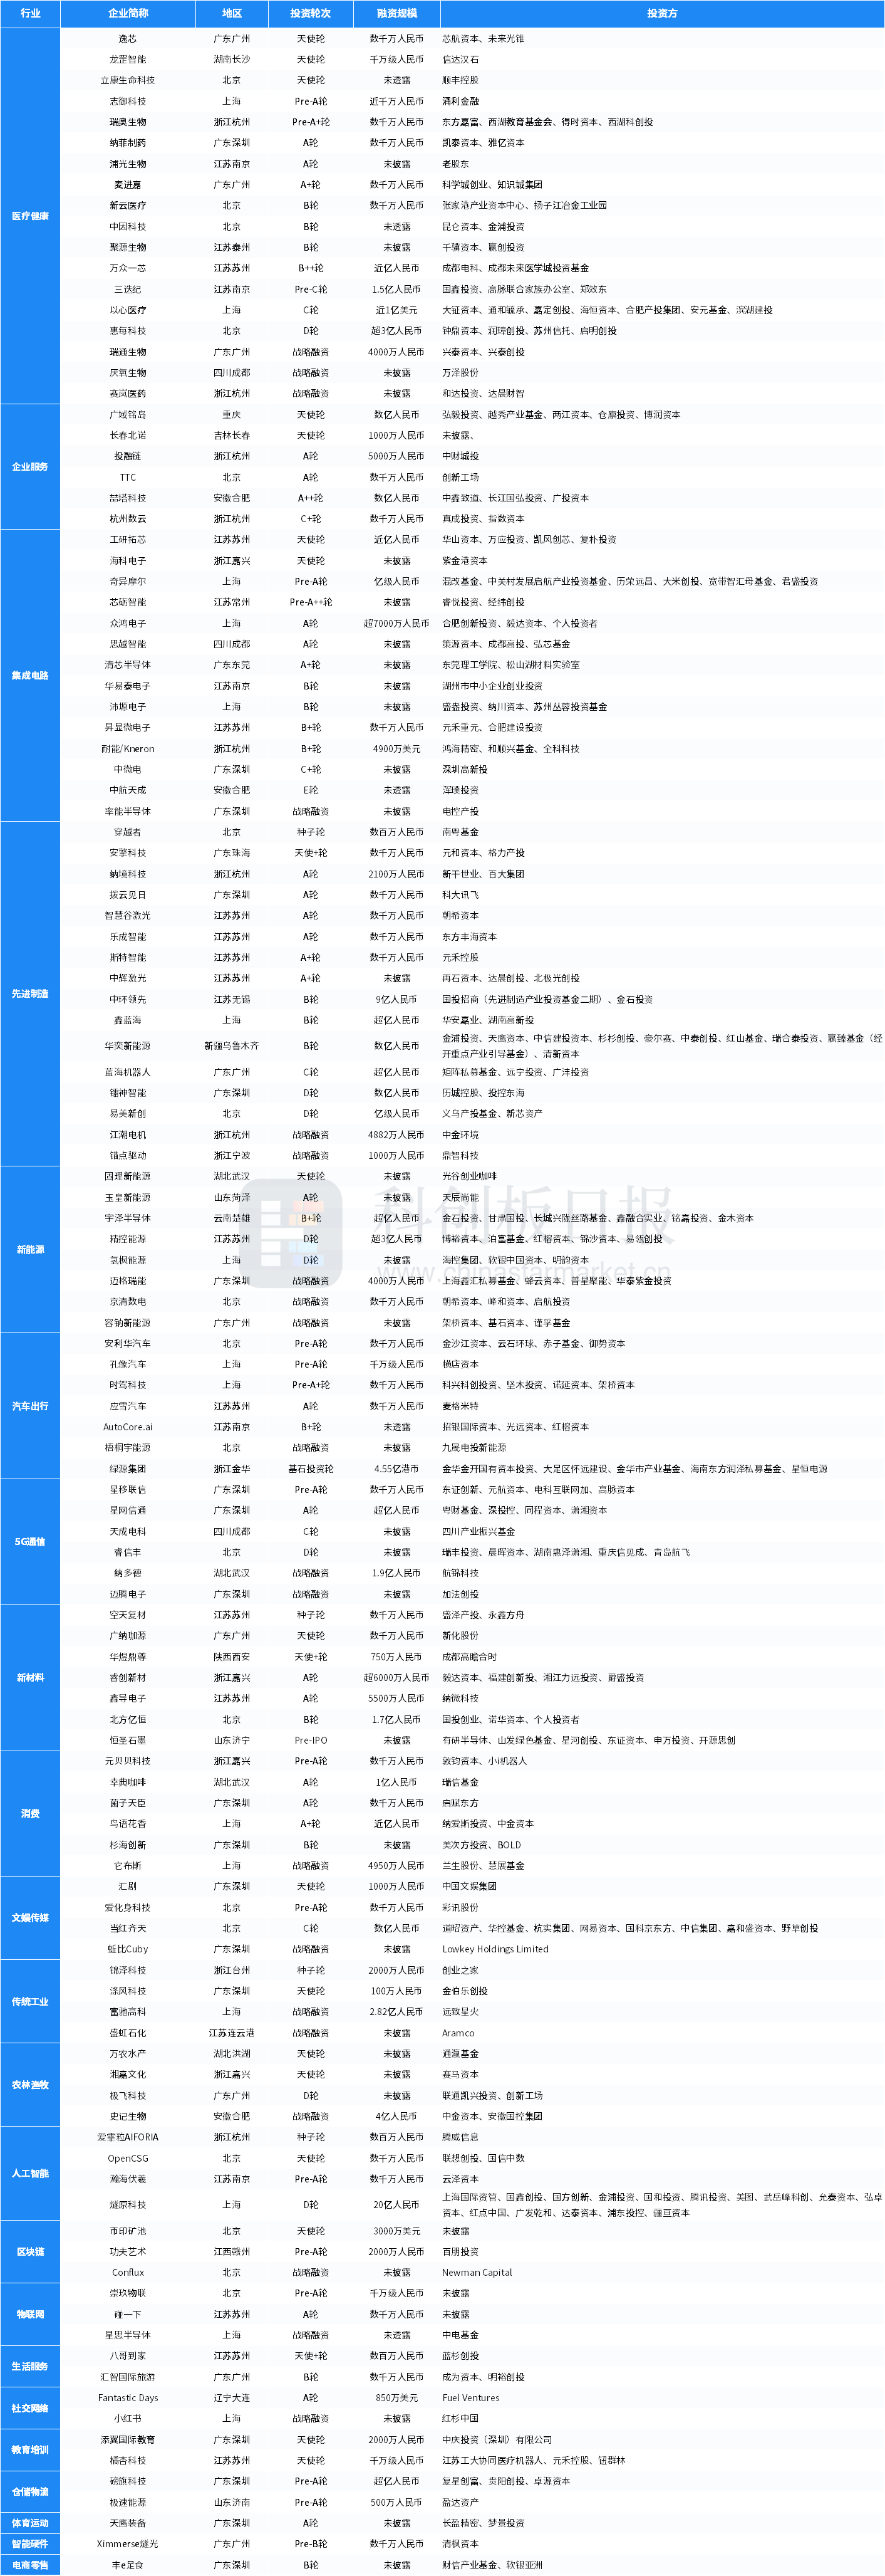885x2576 pixels.
Task: Select the 消费 industry cell
Action: [x=30, y=1814]
